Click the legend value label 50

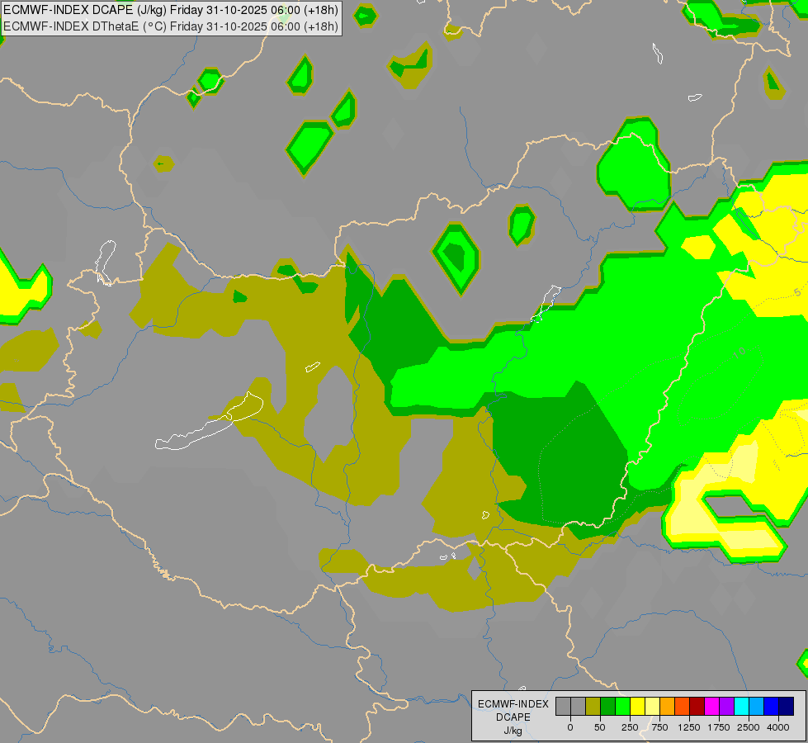click(x=600, y=727)
